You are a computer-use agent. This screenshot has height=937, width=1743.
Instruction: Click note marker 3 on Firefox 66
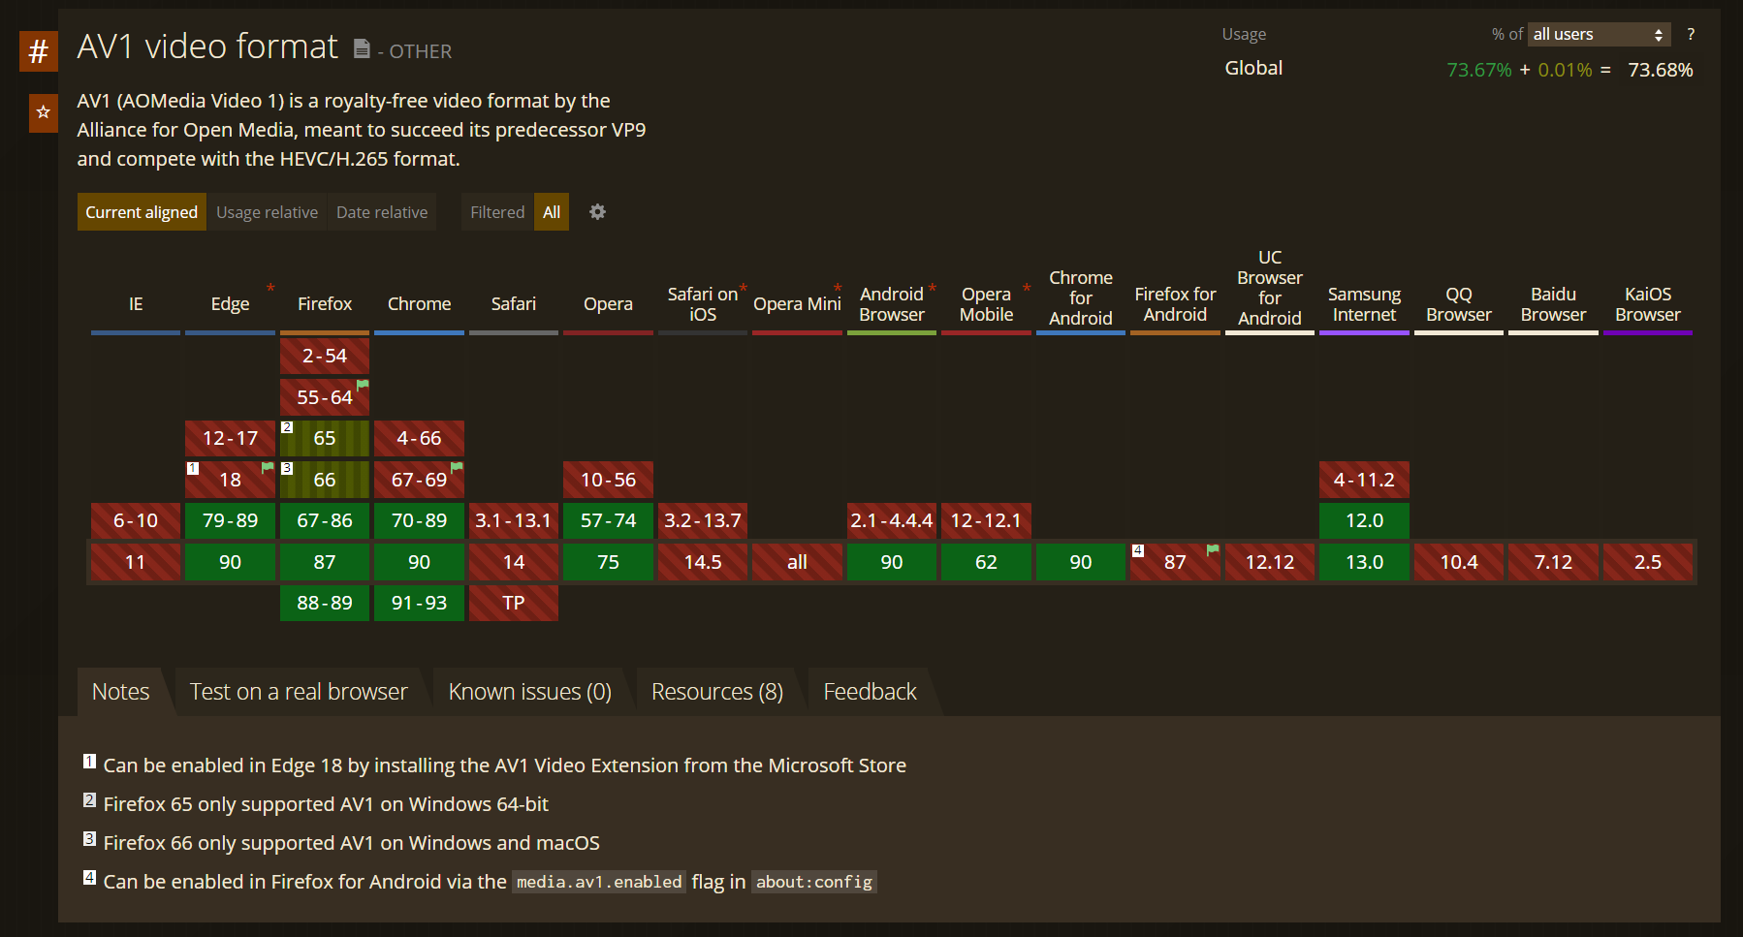point(287,468)
